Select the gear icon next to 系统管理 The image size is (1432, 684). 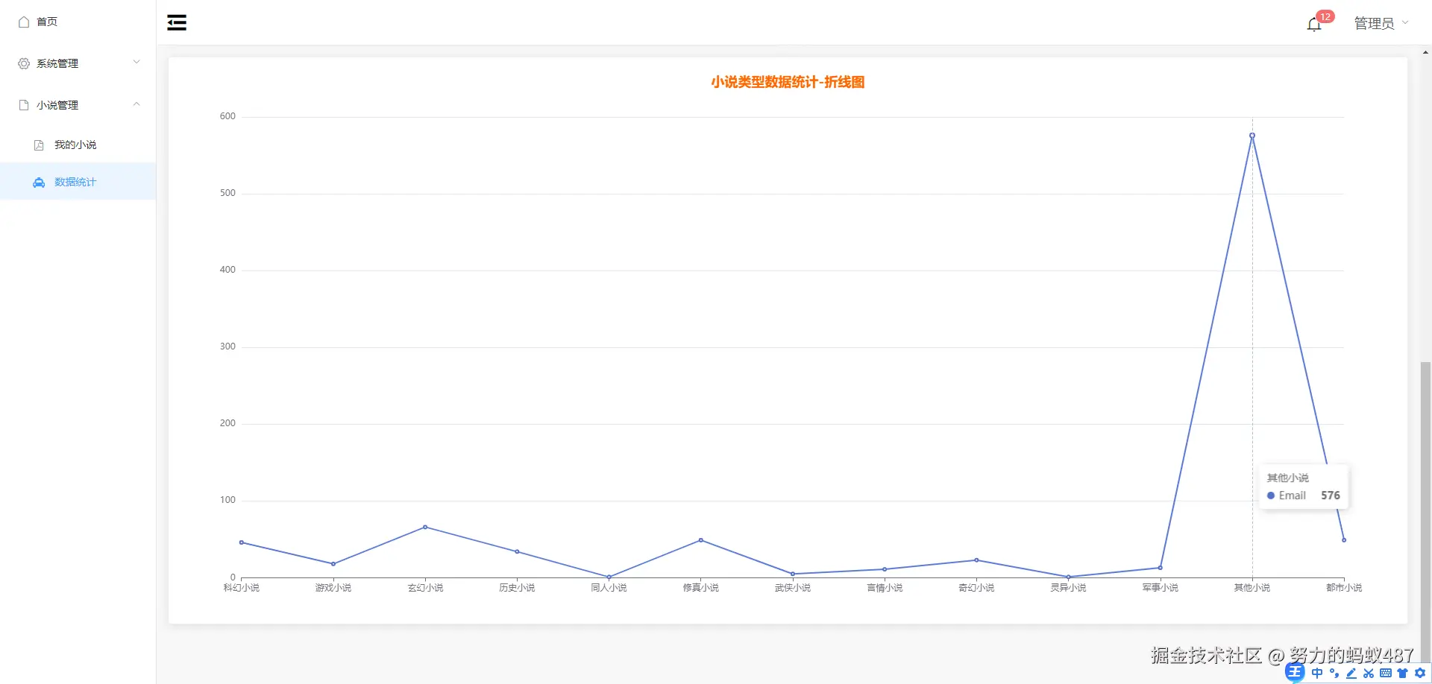point(23,63)
